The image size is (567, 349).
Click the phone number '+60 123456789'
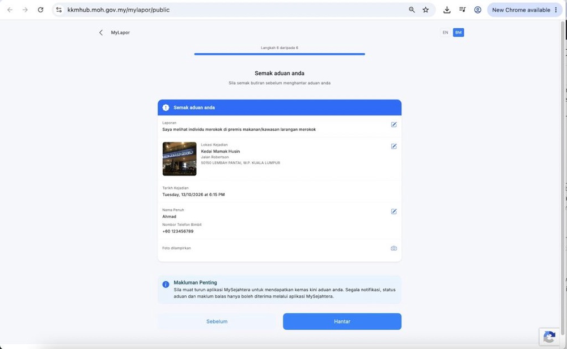pos(178,231)
